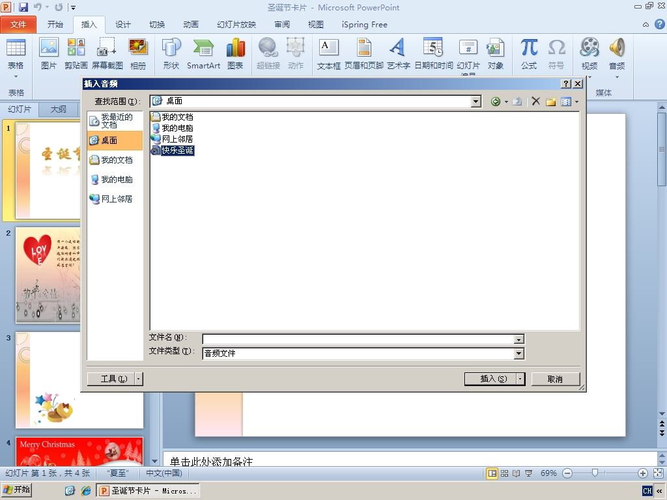The height and width of the screenshot is (500, 667).
Task: Open Clip Art from the ribbon
Action: tap(76, 47)
